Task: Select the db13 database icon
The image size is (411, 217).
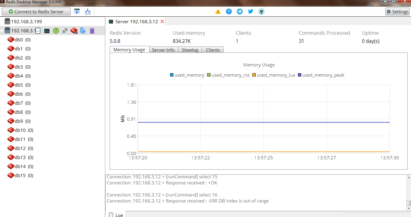Action: [11, 157]
